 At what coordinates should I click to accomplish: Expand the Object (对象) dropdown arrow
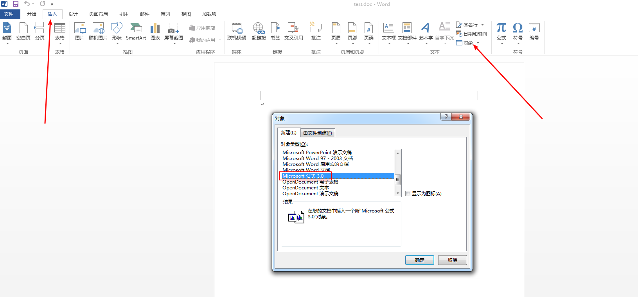point(478,43)
